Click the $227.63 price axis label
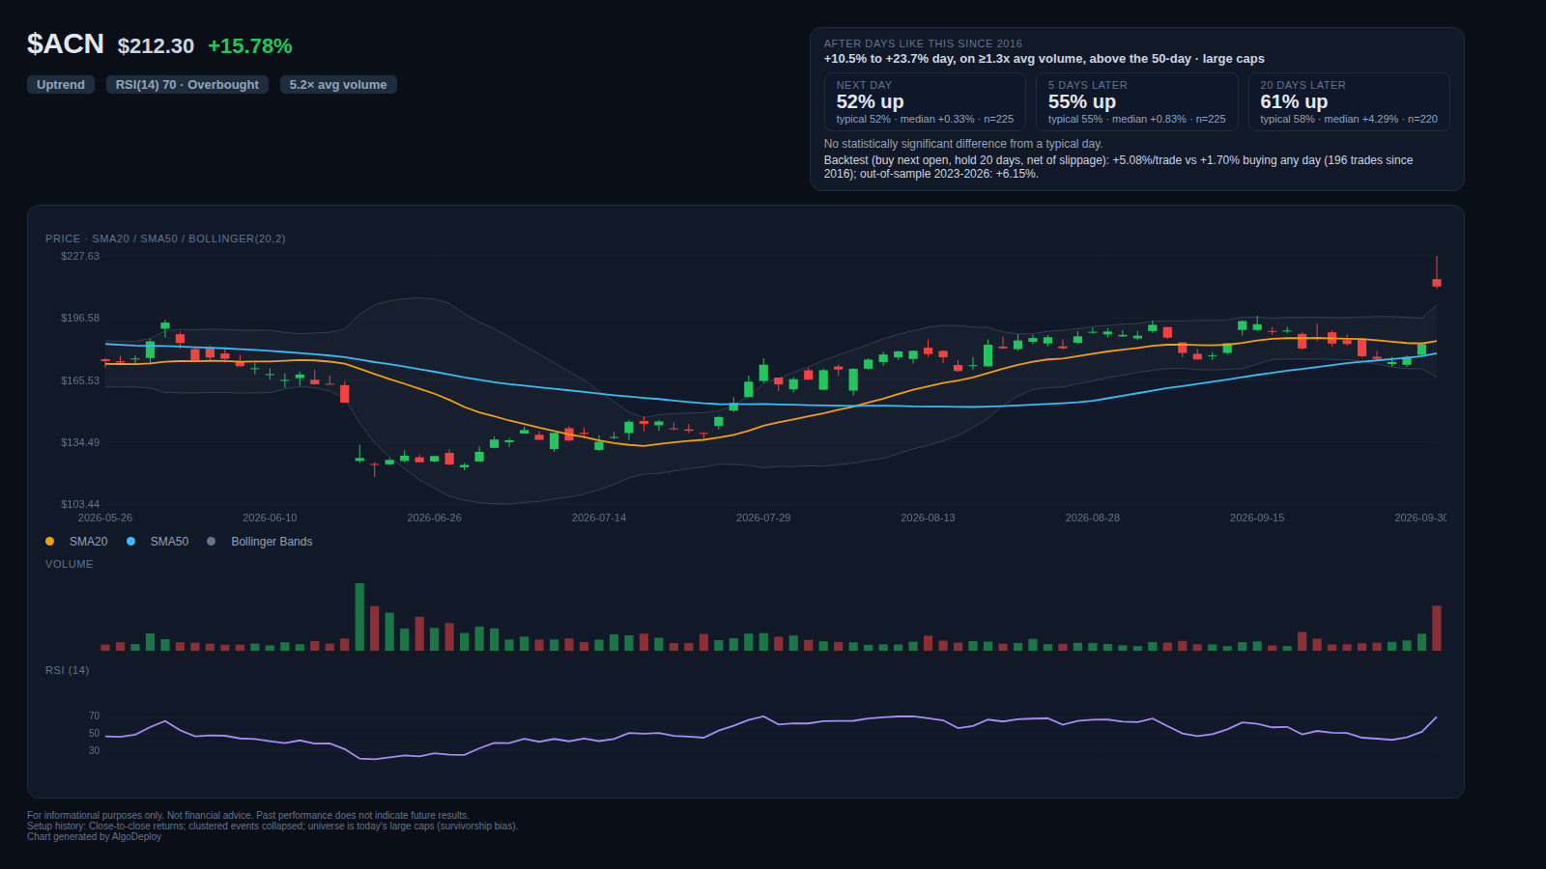The width and height of the screenshot is (1546, 869). pyautogui.click(x=80, y=256)
